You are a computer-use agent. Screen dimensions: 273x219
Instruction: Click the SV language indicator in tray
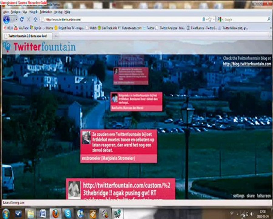pyautogui.click(x=232, y=213)
